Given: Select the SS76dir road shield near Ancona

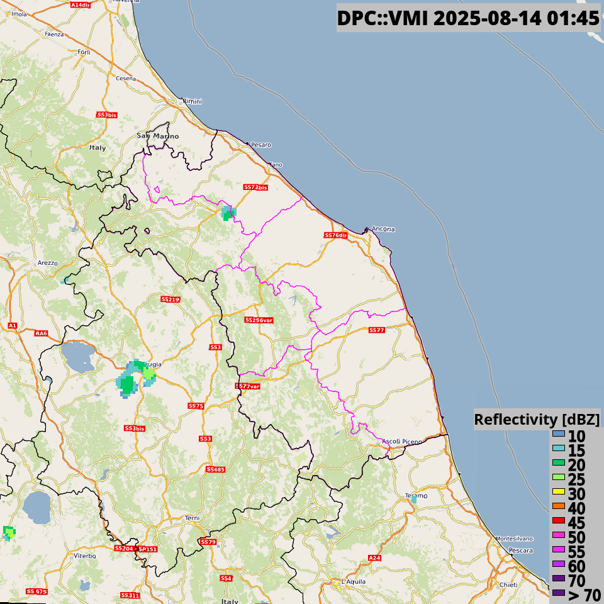Looking at the screenshot, I should pos(336,235).
